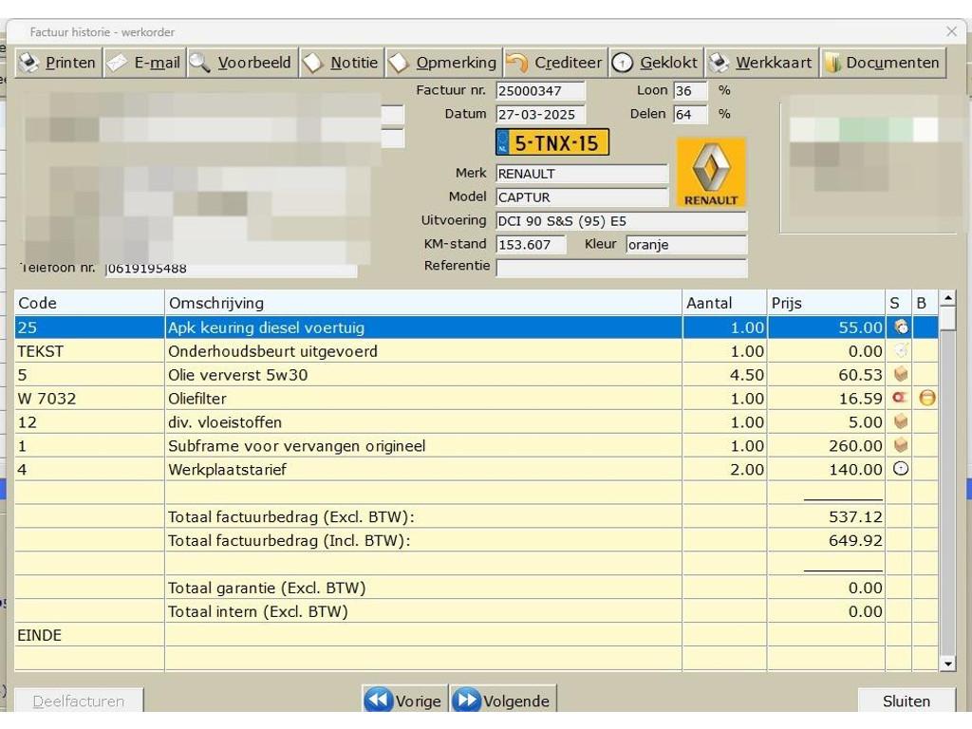The image size is (972, 729).
Task: Open the Documenten folder button
Action: [x=883, y=63]
